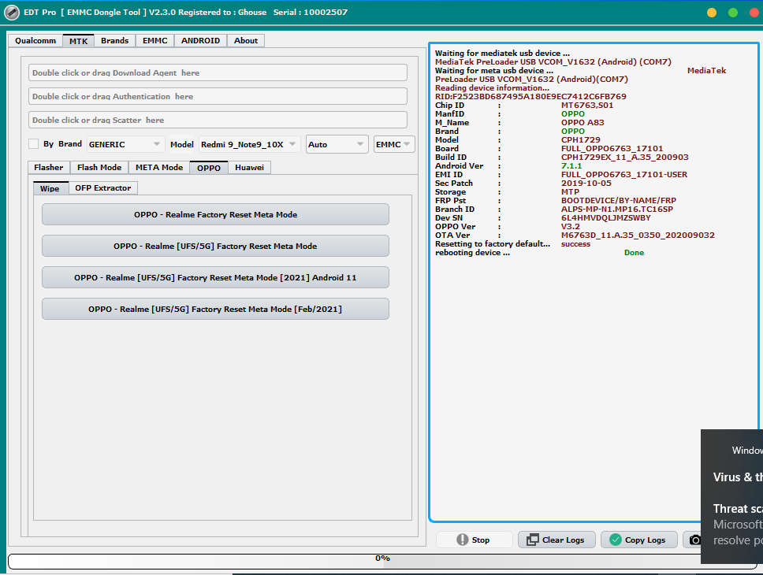The width and height of the screenshot is (763, 575).
Task: Switch to the ANDROID tab
Action: pos(200,41)
